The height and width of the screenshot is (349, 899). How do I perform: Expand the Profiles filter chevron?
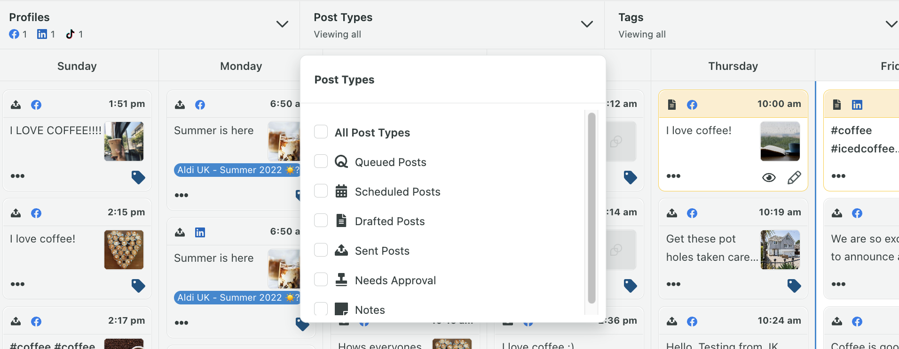click(282, 24)
